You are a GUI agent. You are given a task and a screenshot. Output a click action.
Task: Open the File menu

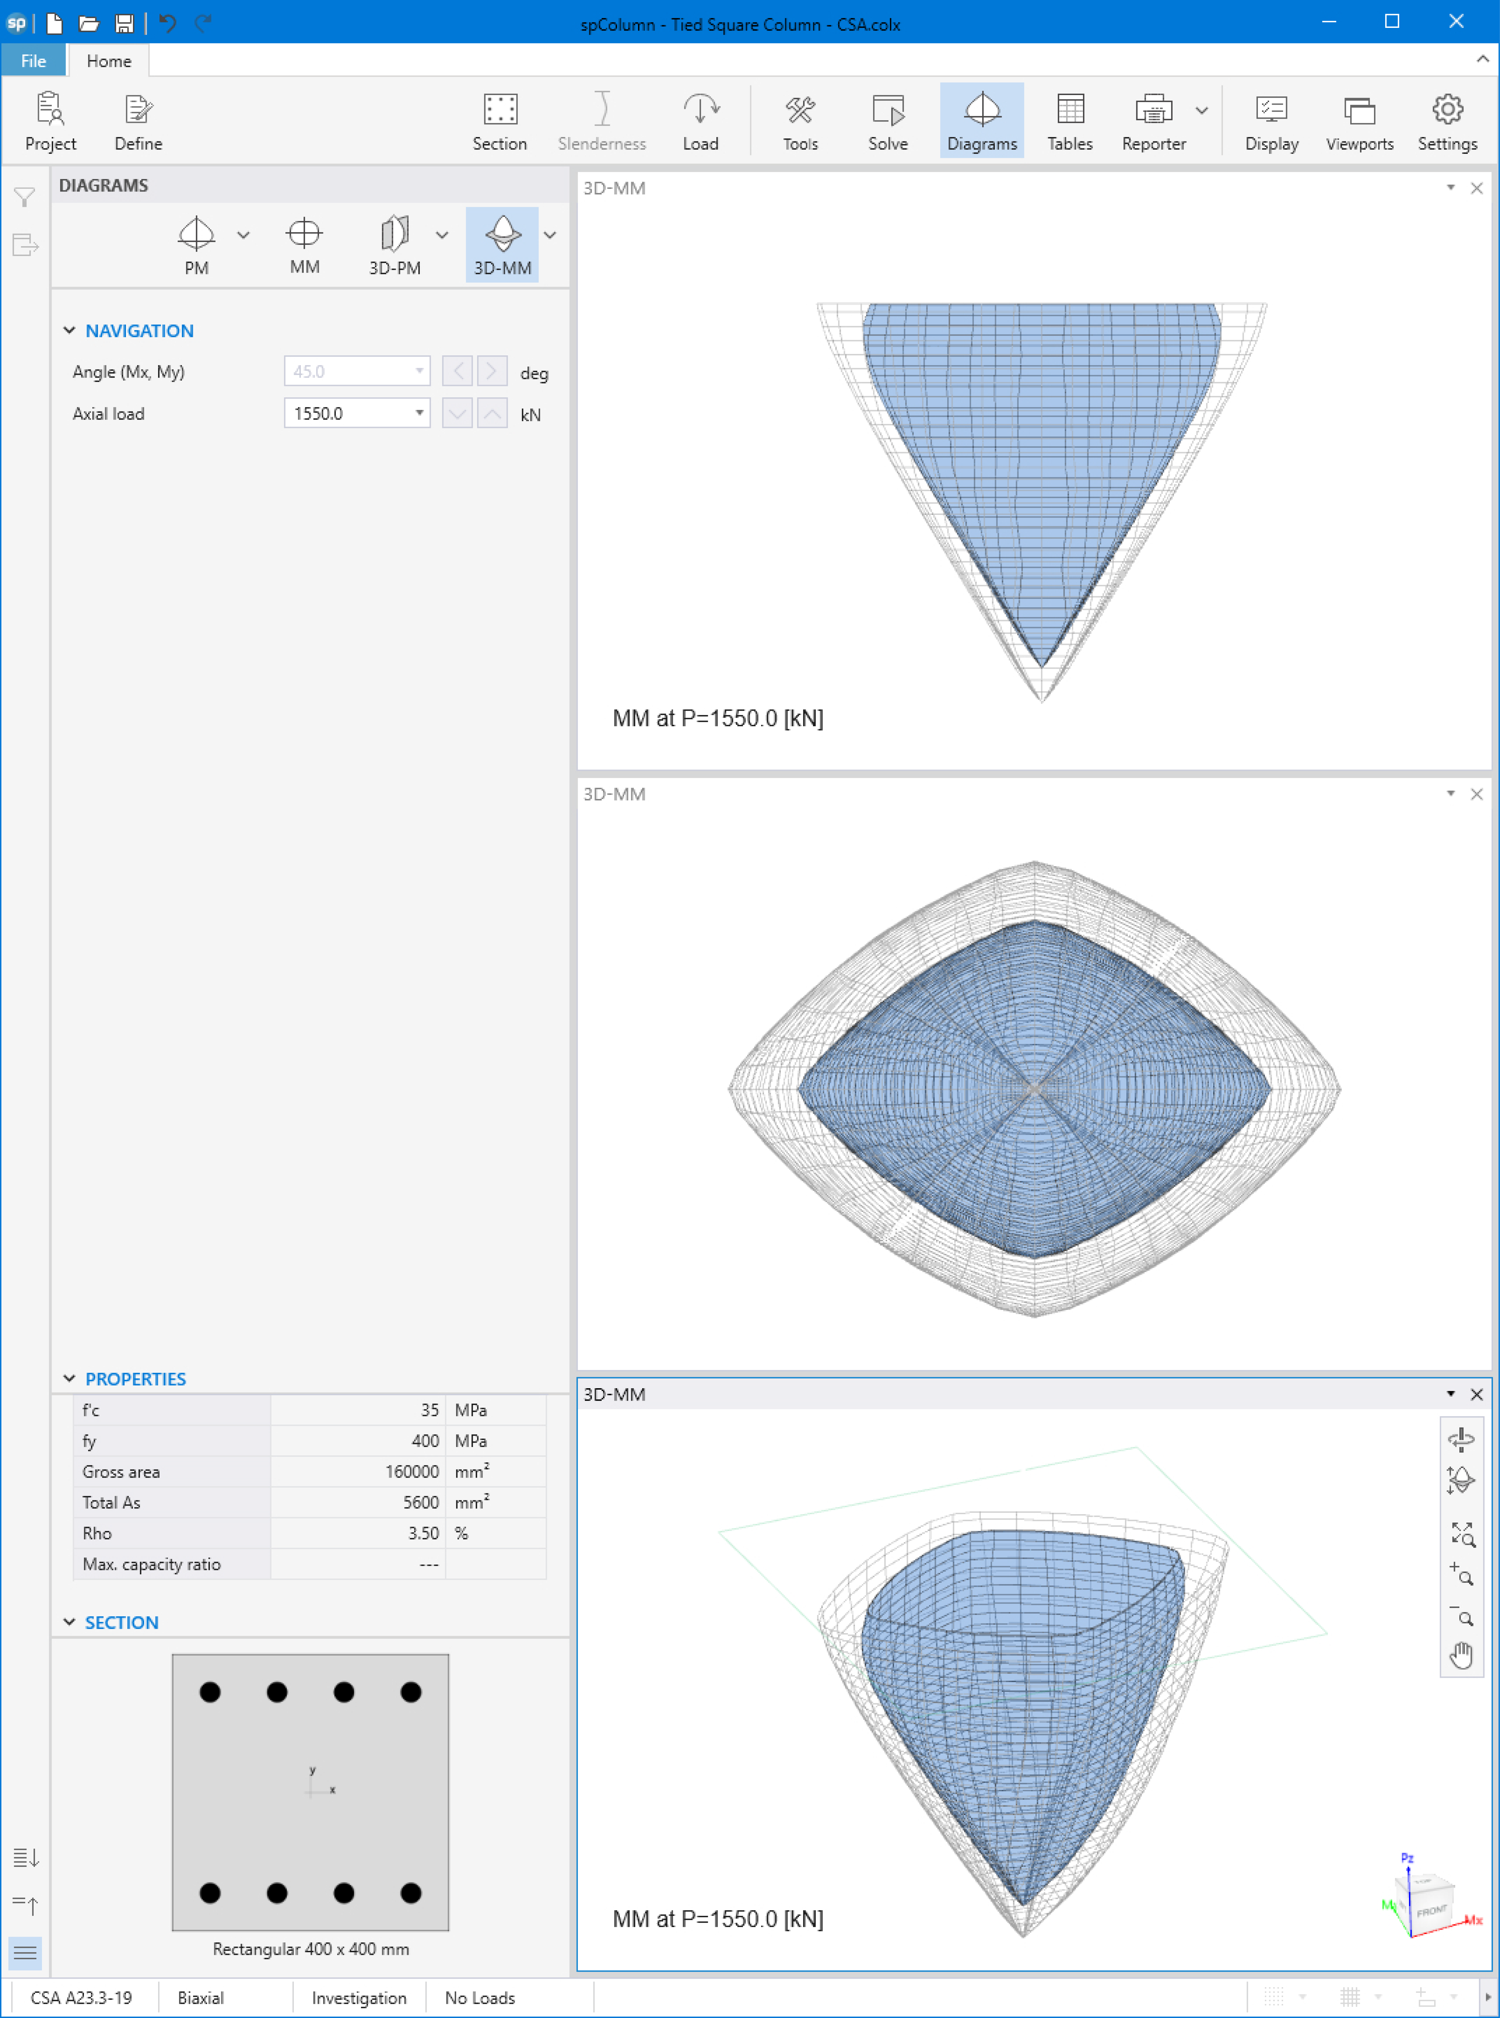coord(34,61)
